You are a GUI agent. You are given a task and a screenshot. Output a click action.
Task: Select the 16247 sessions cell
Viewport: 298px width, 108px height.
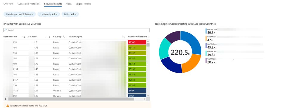(x=137, y=58)
